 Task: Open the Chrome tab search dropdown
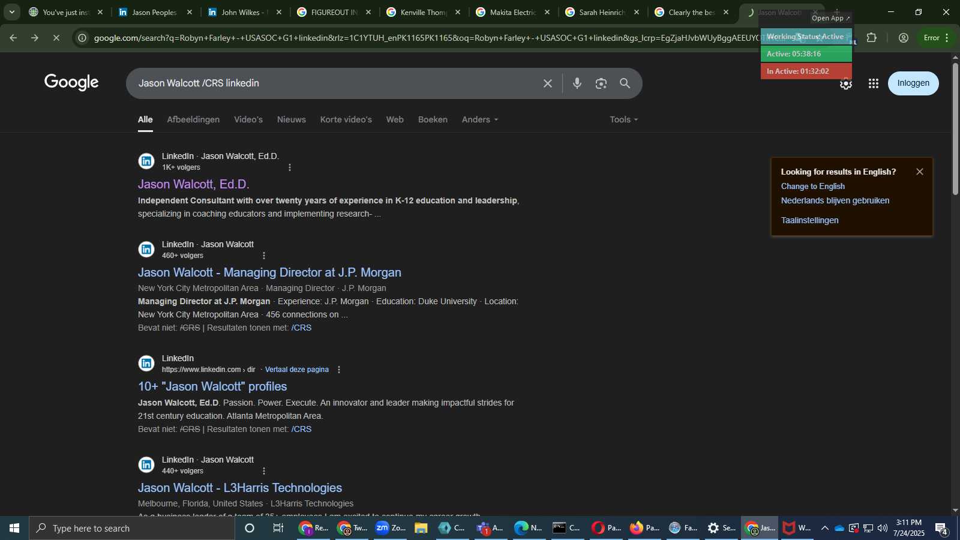(11, 12)
